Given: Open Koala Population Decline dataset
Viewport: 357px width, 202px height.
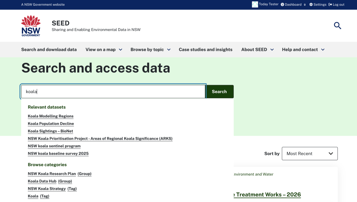Looking at the screenshot, I should (x=51, y=123).
